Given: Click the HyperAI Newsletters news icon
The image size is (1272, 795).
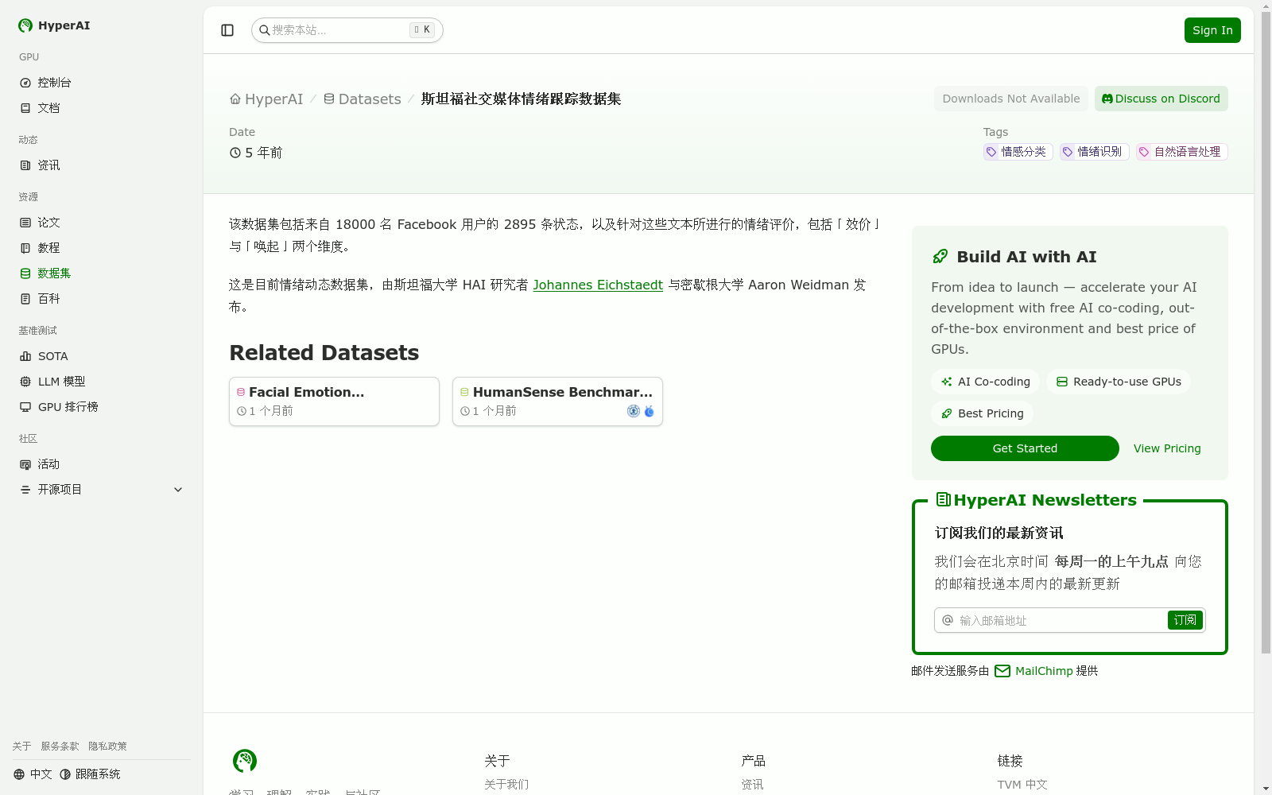Looking at the screenshot, I should click(x=944, y=499).
